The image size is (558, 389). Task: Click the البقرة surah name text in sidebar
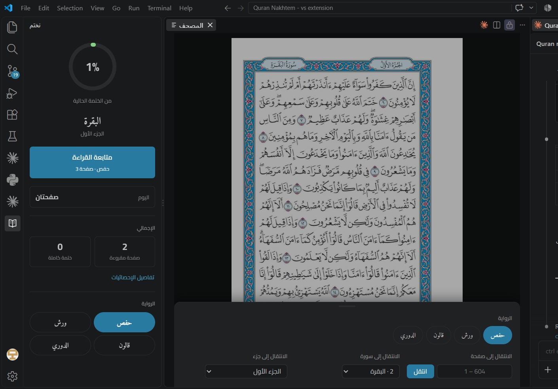click(x=92, y=121)
